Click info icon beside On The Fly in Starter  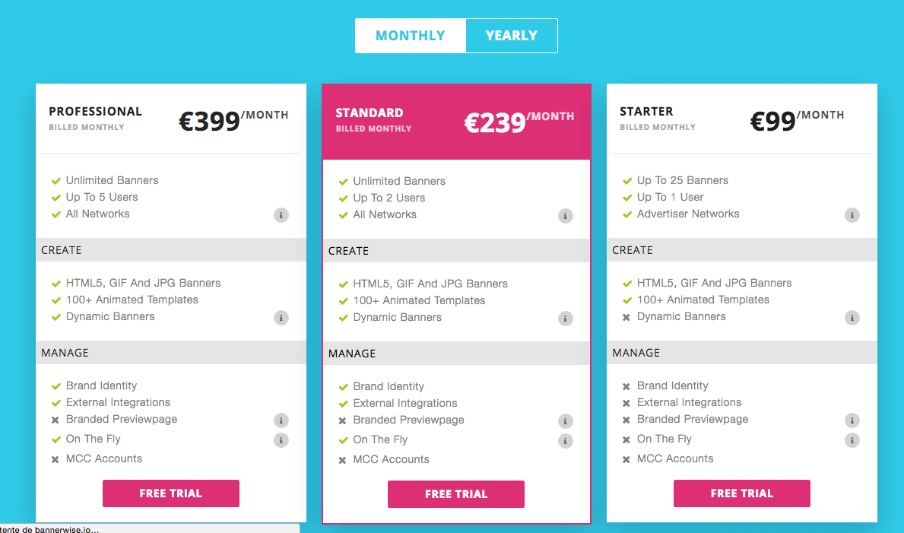point(852,440)
